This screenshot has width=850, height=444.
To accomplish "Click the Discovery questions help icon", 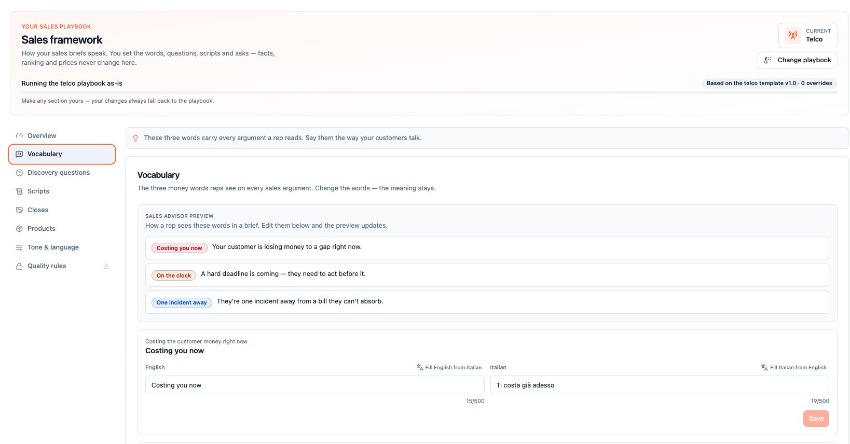I will (x=19, y=173).
